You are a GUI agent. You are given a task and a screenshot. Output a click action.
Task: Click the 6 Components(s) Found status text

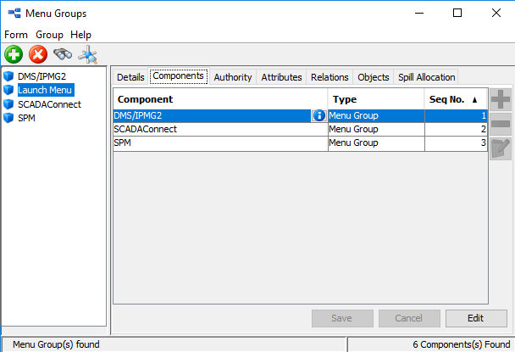(462, 344)
